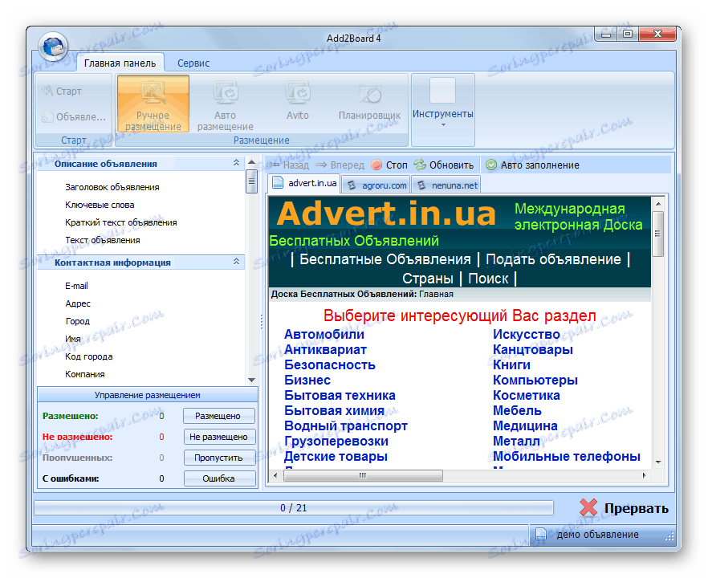Click the Ошибка button
This screenshot has height=578, width=708.
click(219, 478)
